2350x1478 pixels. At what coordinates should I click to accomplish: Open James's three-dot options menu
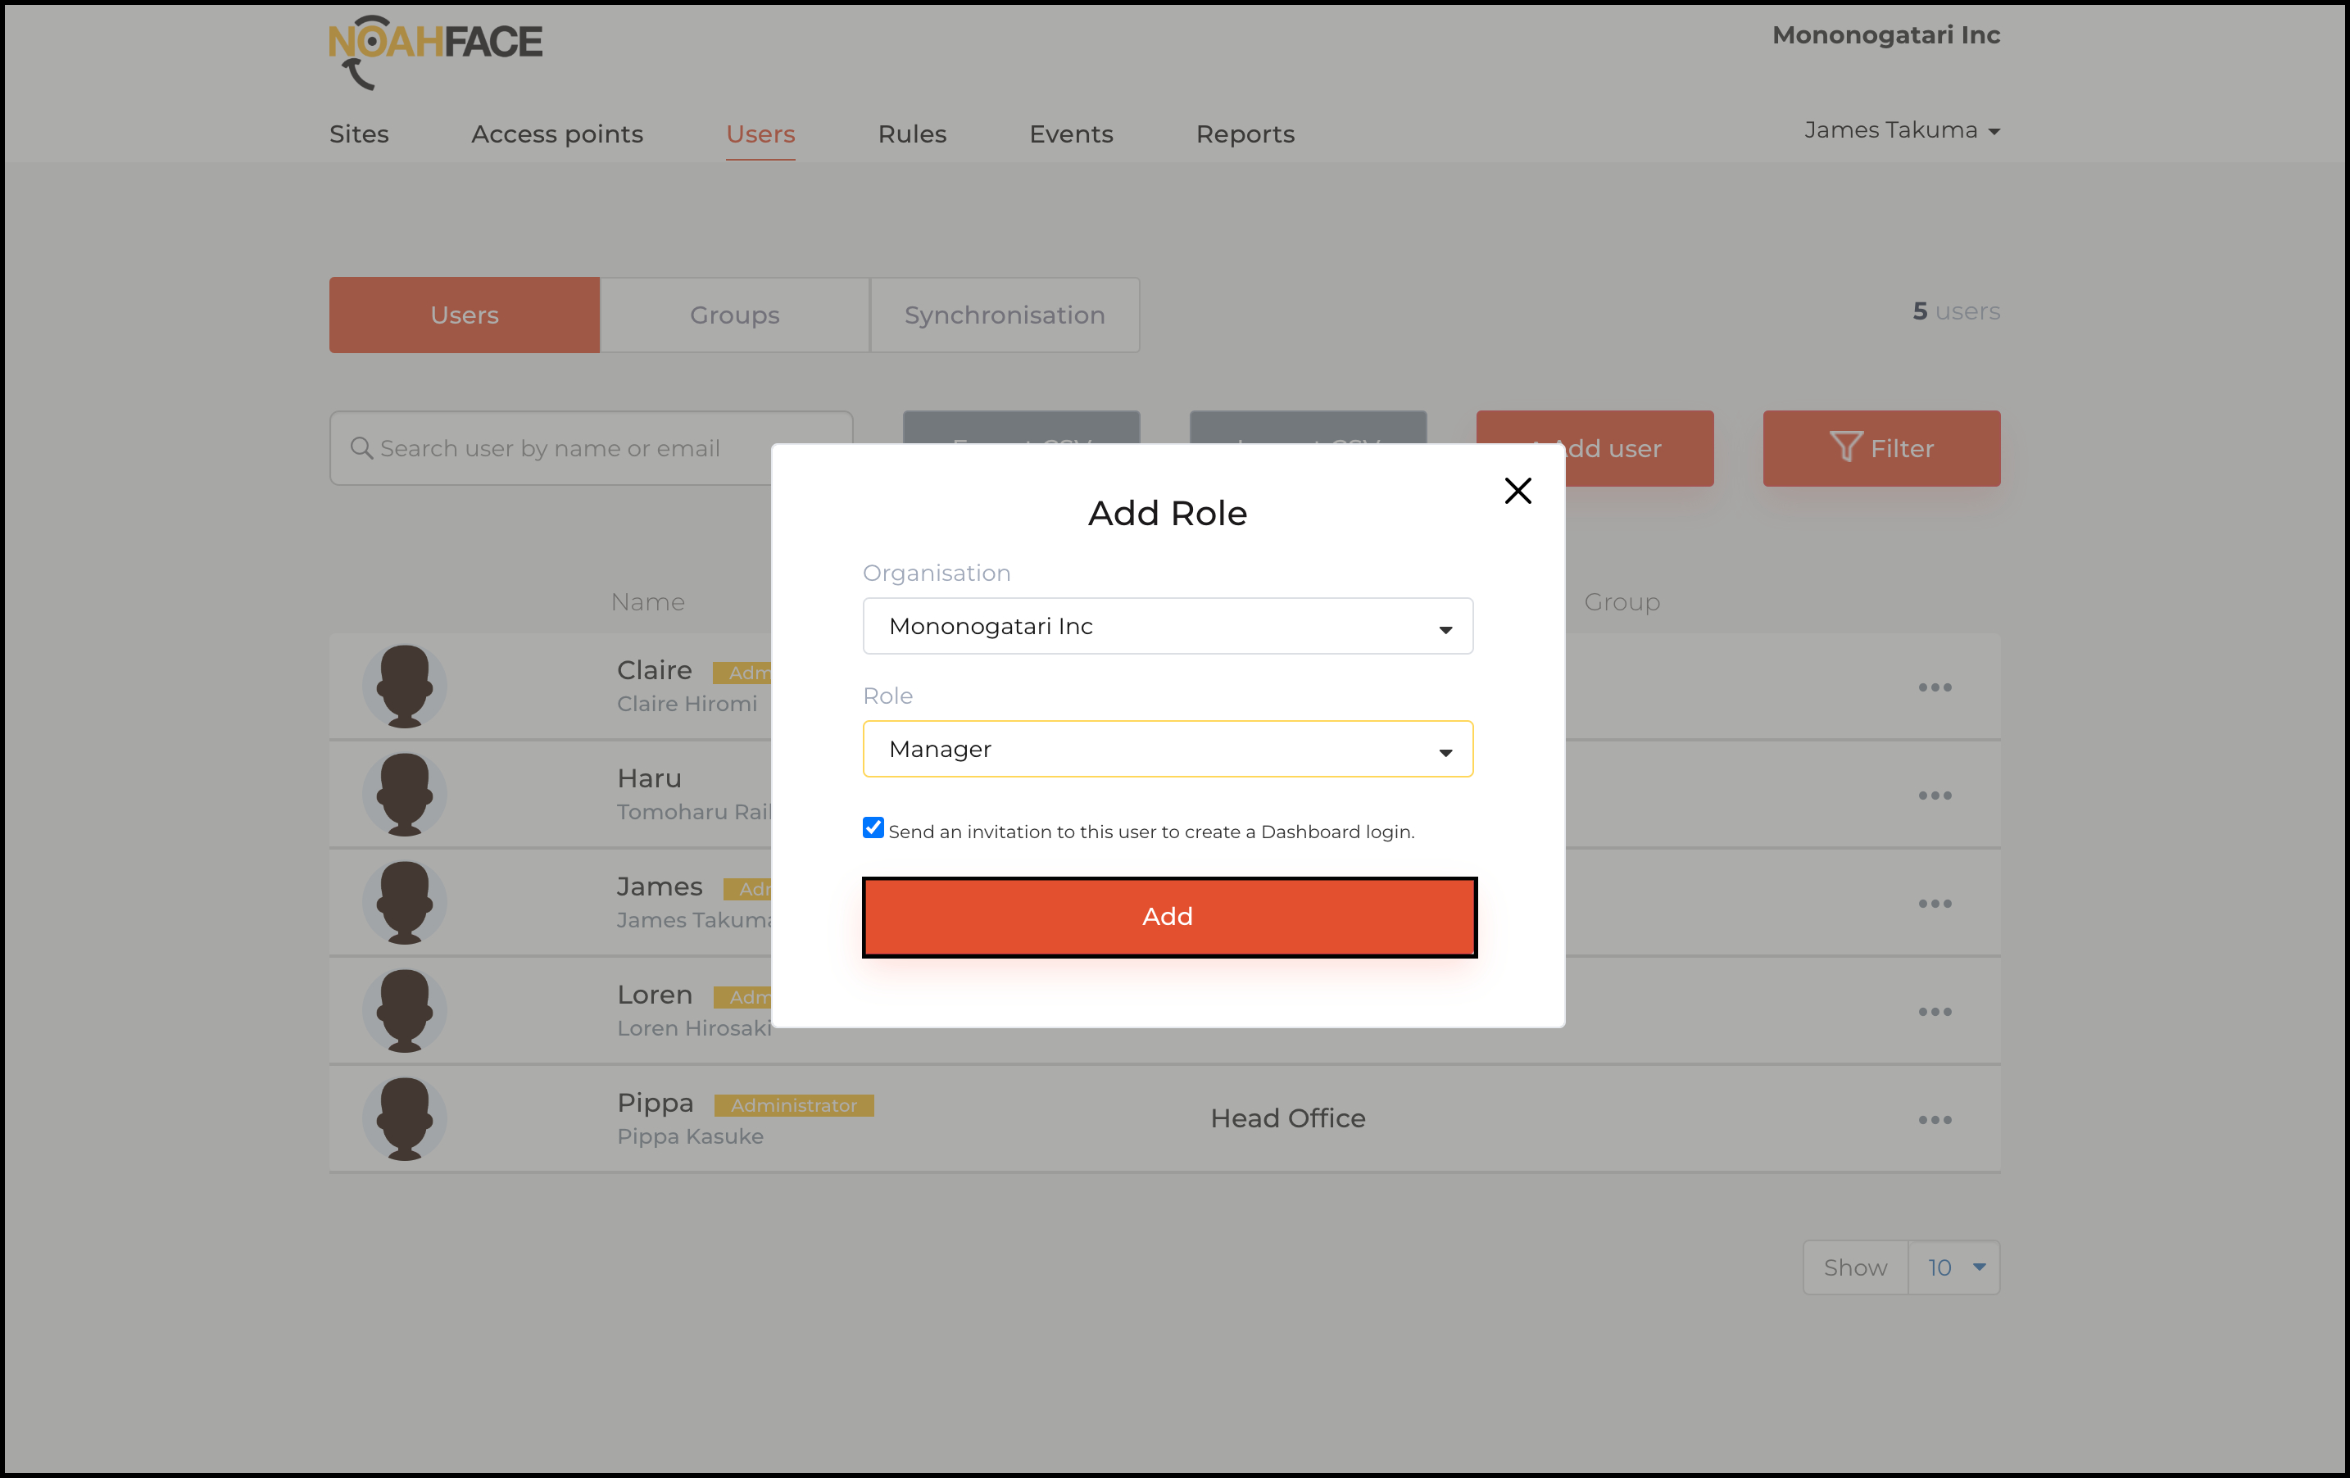tap(1935, 904)
